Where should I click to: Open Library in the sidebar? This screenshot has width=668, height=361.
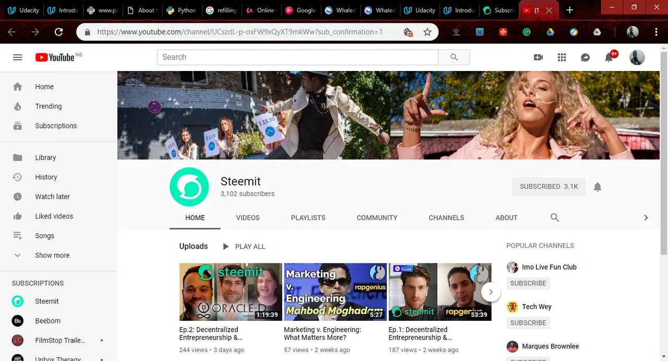pos(58,158)
